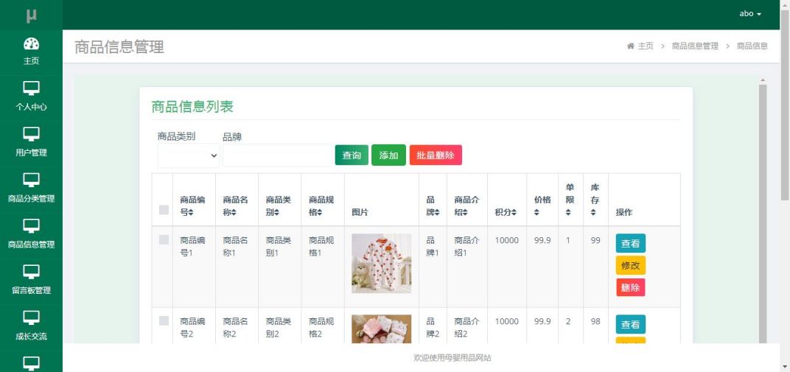Click the 商品信息列表 heading
This screenshot has height=372, width=790.
point(192,107)
